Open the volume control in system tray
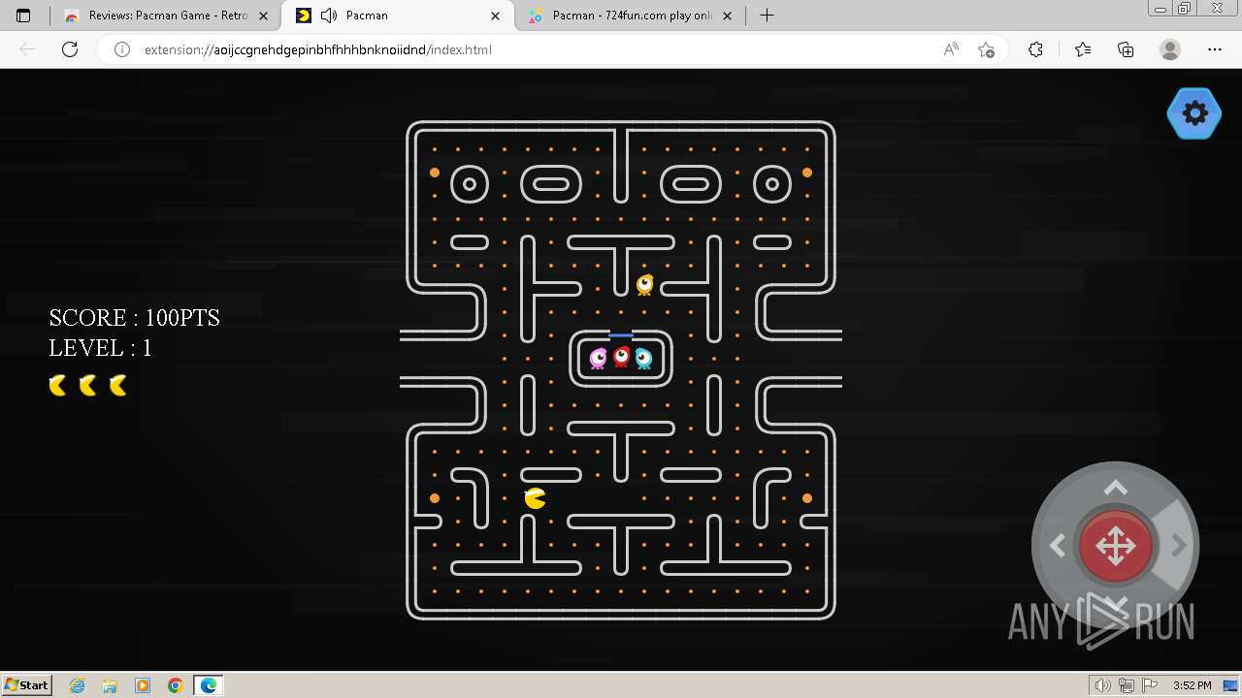Image resolution: width=1242 pixels, height=698 pixels. [1103, 685]
